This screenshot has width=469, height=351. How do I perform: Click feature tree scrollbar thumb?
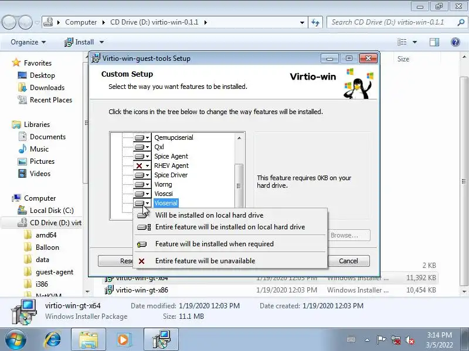[239, 185]
